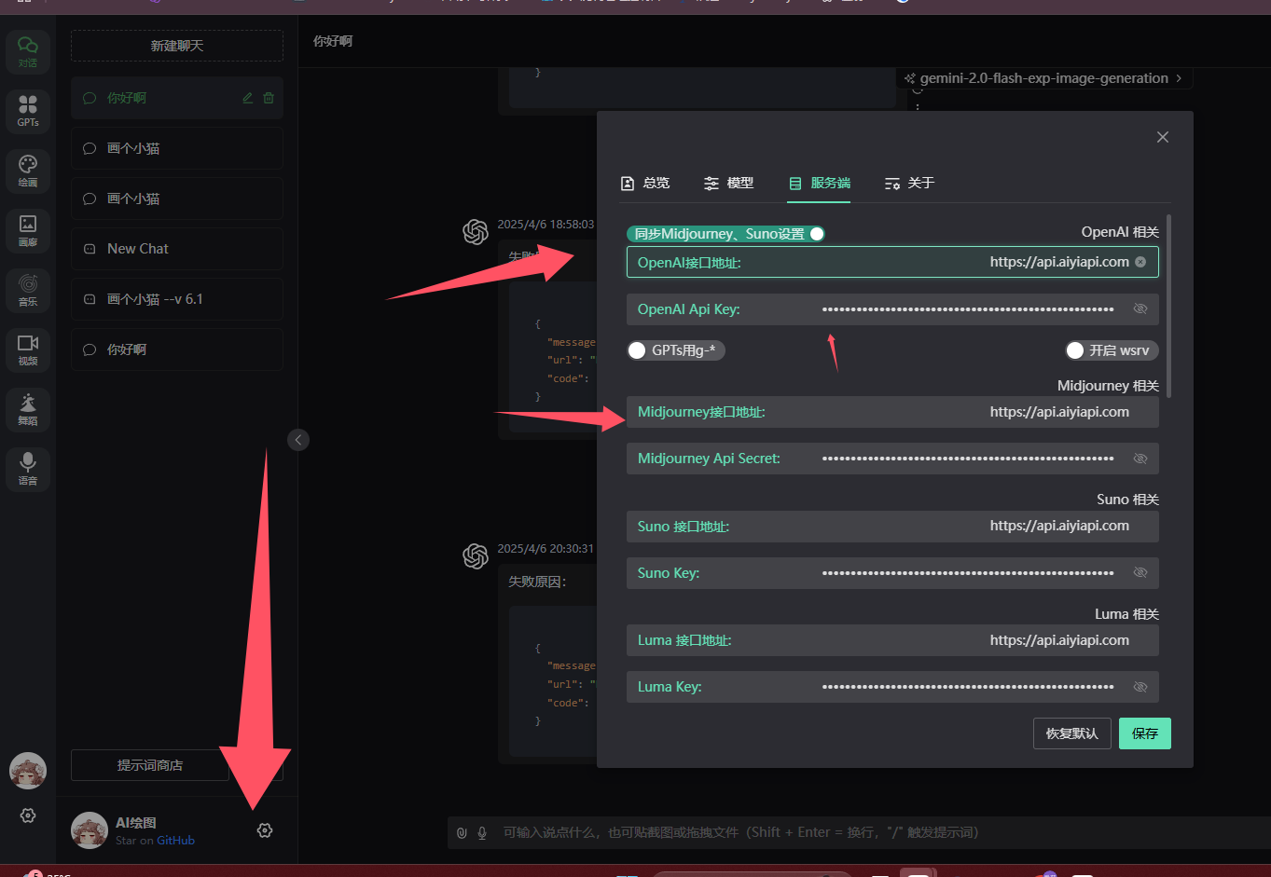Viewport: 1271px width, 877px height.
Task: Click the Suno 接口地址 input field
Action: point(892,526)
